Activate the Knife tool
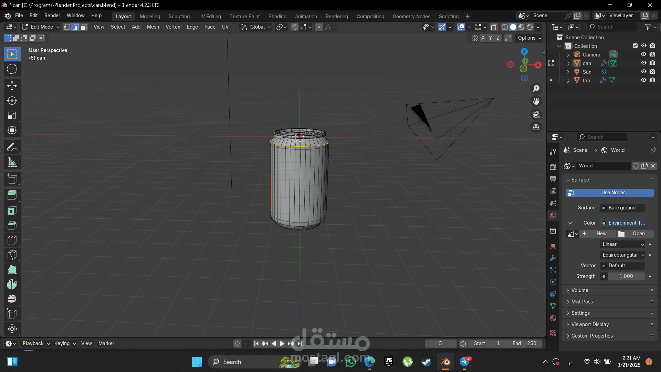Image resolution: width=661 pixels, height=372 pixels. 12,255
